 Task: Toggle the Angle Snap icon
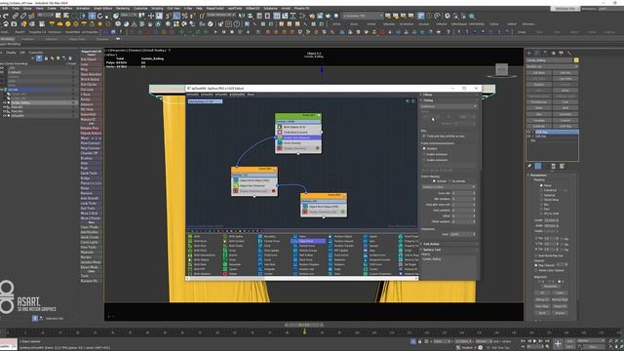tap(176, 16)
